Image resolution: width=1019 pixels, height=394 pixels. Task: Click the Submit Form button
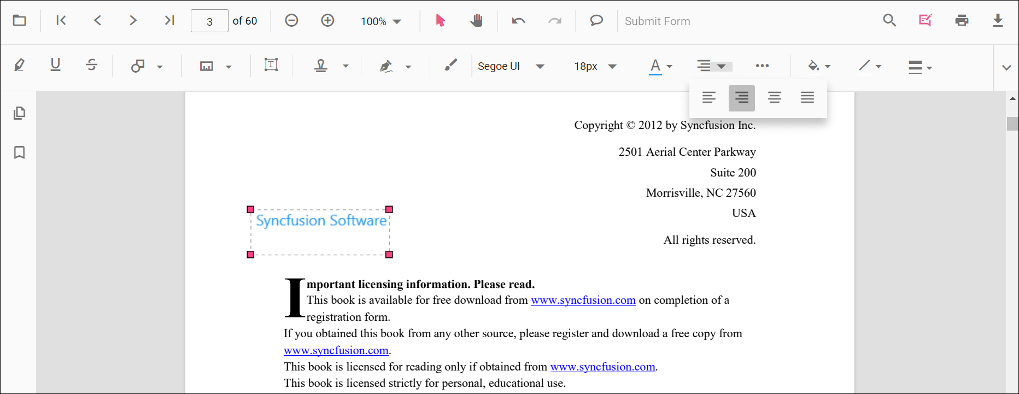coord(658,21)
